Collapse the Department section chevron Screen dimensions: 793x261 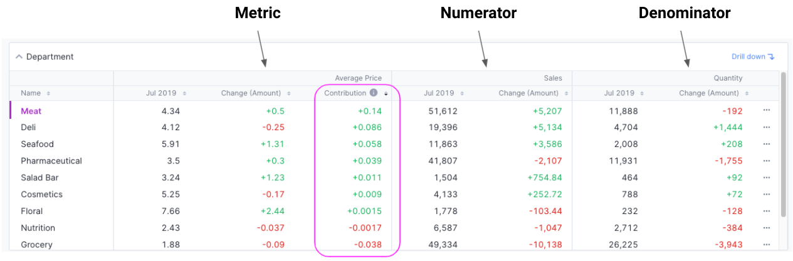point(19,57)
